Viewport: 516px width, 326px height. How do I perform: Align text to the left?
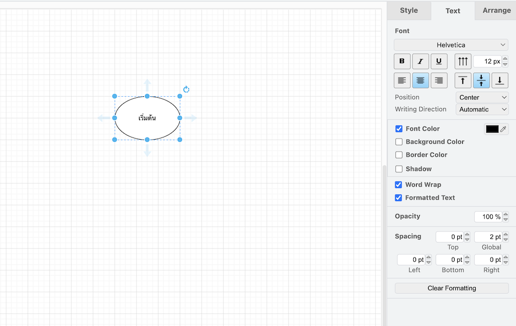pos(402,80)
